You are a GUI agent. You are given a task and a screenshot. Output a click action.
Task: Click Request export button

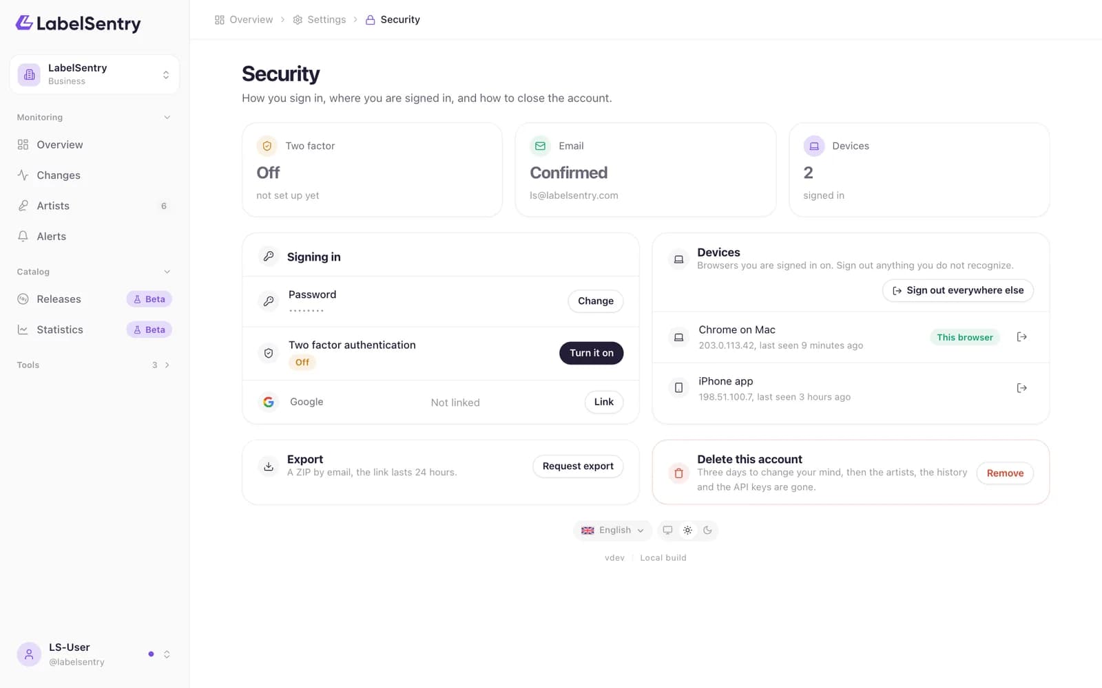pos(578,466)
